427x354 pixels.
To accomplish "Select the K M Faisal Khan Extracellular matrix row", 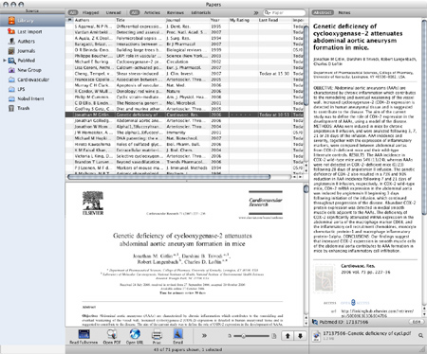I will (184, 150).
